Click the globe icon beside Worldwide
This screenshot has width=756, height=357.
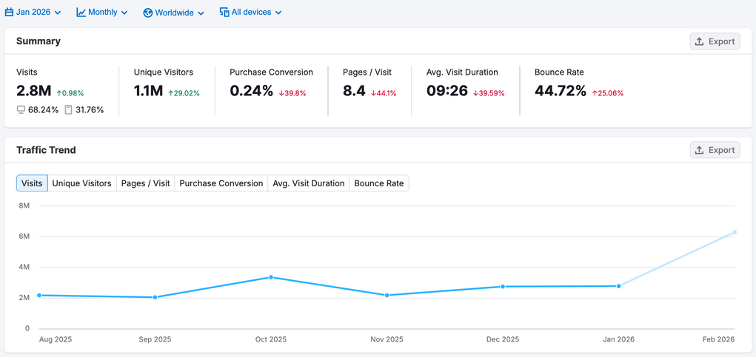click(x=148, y=13)
